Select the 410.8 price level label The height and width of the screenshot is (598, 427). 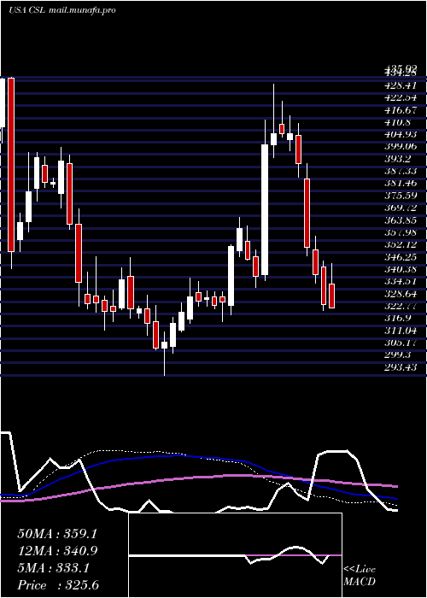pos(397,122)
